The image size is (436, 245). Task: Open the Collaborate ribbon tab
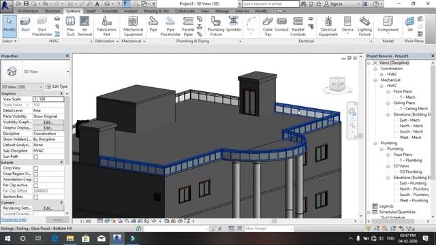pos(185,11)
